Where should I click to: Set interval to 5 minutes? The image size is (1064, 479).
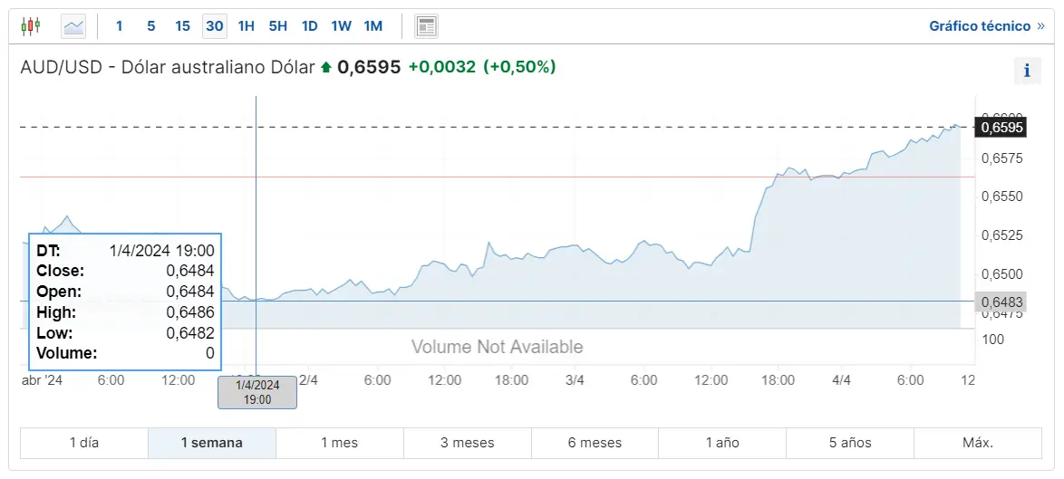[150, 26]
